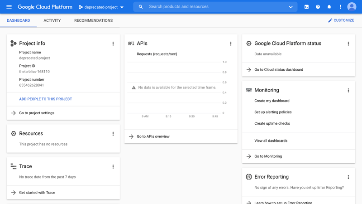This screenshot has width=362, height=204.
Task: Click the project name value deprecated-project
Action: (x=34, y=58)
